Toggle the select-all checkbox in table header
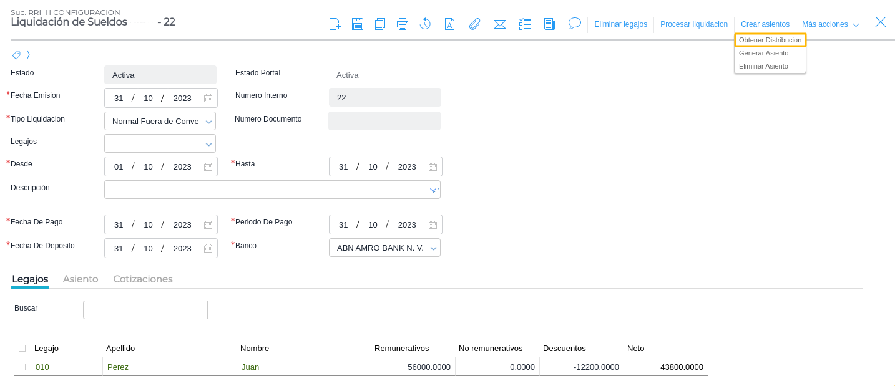This screenshot has height=386, width=895. coord(22,348)
